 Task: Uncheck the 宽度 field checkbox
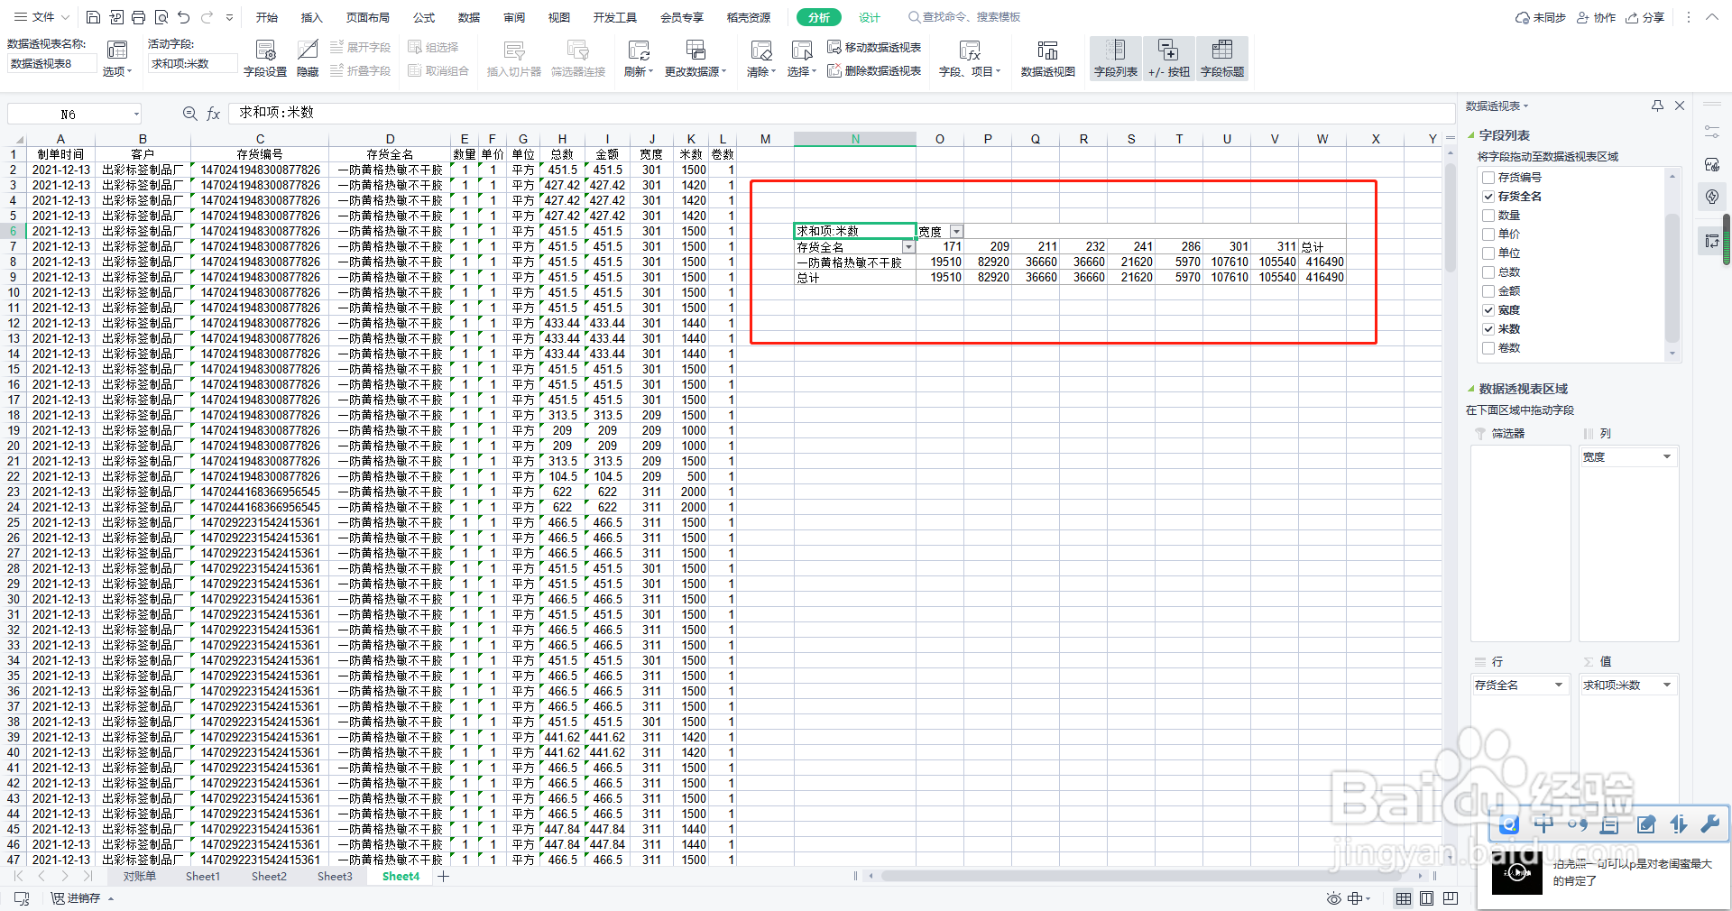1488,310
